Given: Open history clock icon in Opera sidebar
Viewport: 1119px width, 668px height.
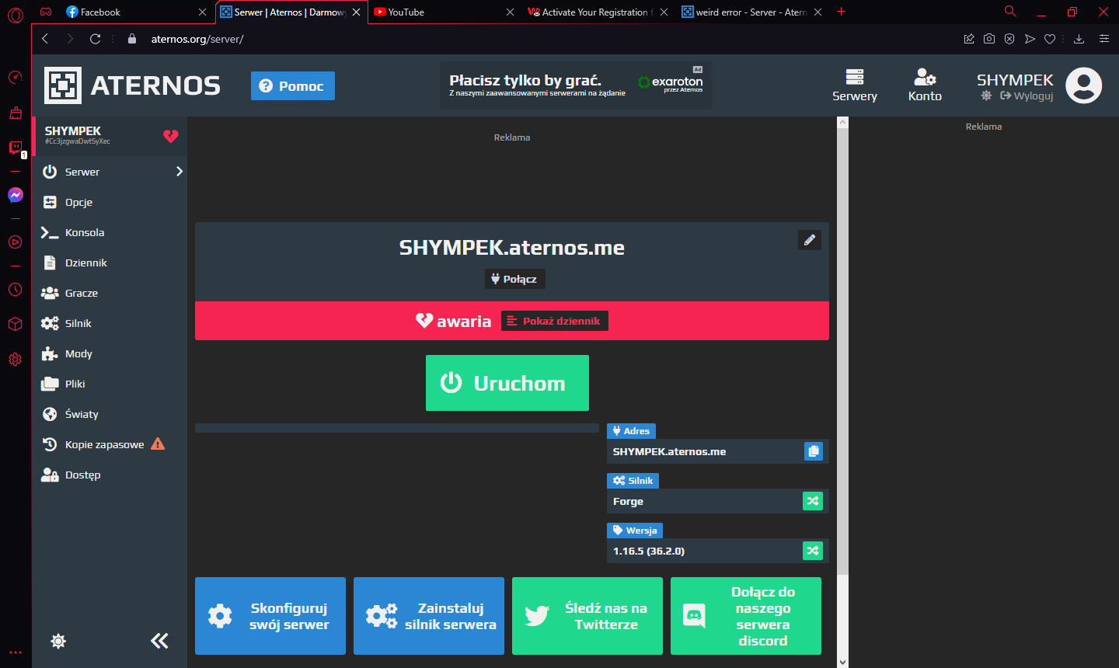Looking at the screenshot, I should [x=16, y=289].
